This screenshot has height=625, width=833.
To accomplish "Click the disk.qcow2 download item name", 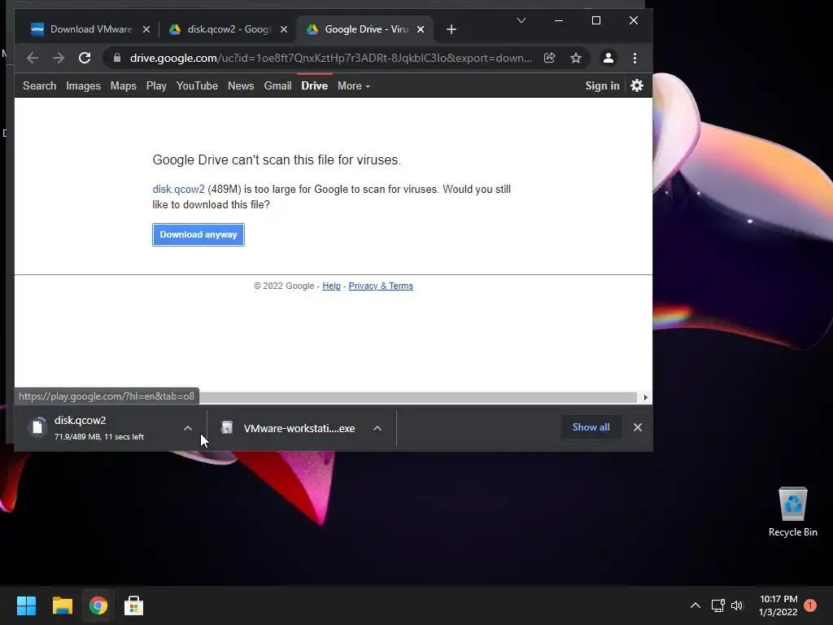I will click(81, 421).
